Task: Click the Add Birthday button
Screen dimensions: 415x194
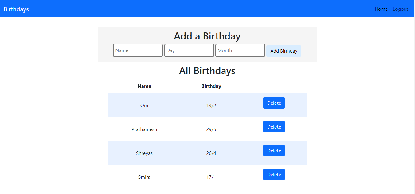Action: point(284,51)
